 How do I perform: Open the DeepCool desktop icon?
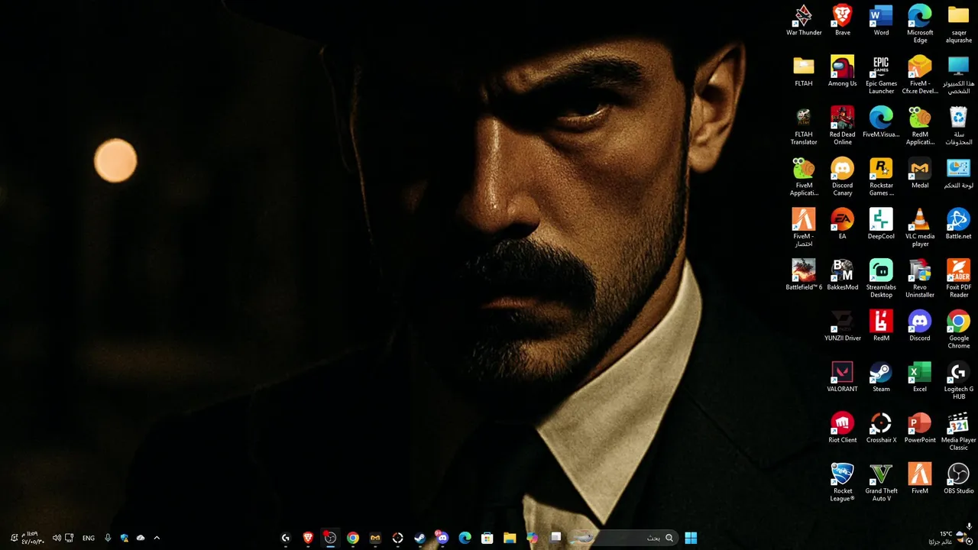(881, 224)
